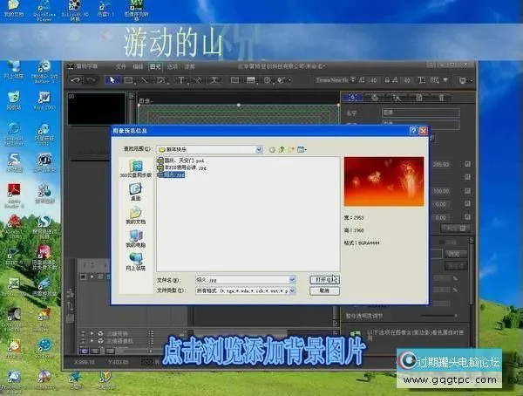Select the diagonal line drawing tool
The image size is (523, 396).
144,80
